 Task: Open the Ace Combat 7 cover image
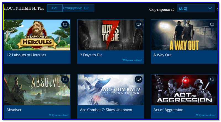[x=111, y=90]
